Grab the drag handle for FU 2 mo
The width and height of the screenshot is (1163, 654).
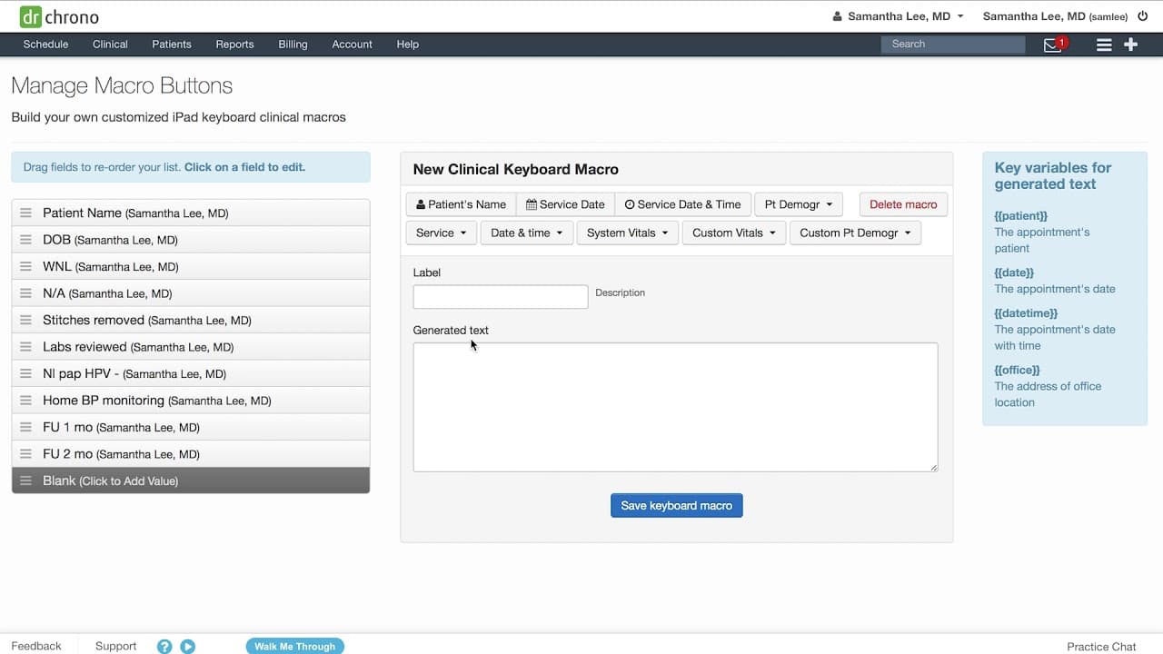[x=25, y=454]
